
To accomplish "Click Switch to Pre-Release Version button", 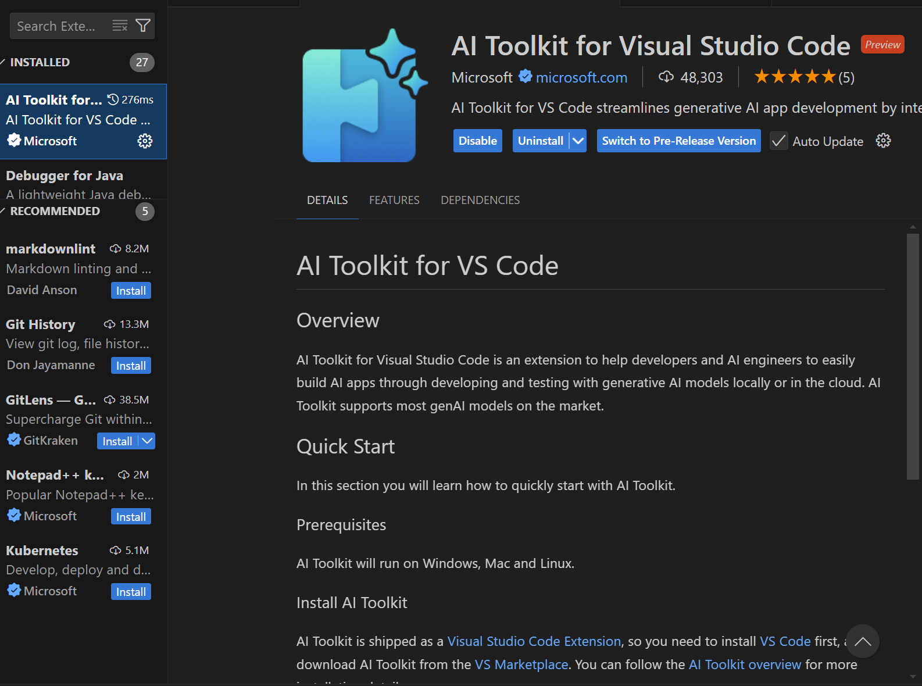I will tap(679, 141).
